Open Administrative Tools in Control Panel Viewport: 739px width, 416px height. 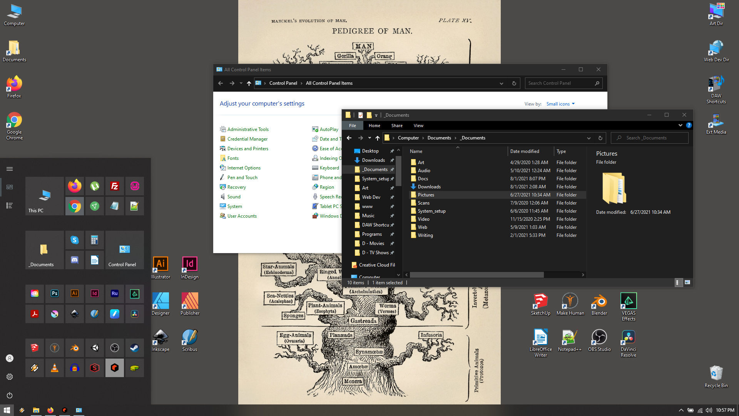point(248,129)
